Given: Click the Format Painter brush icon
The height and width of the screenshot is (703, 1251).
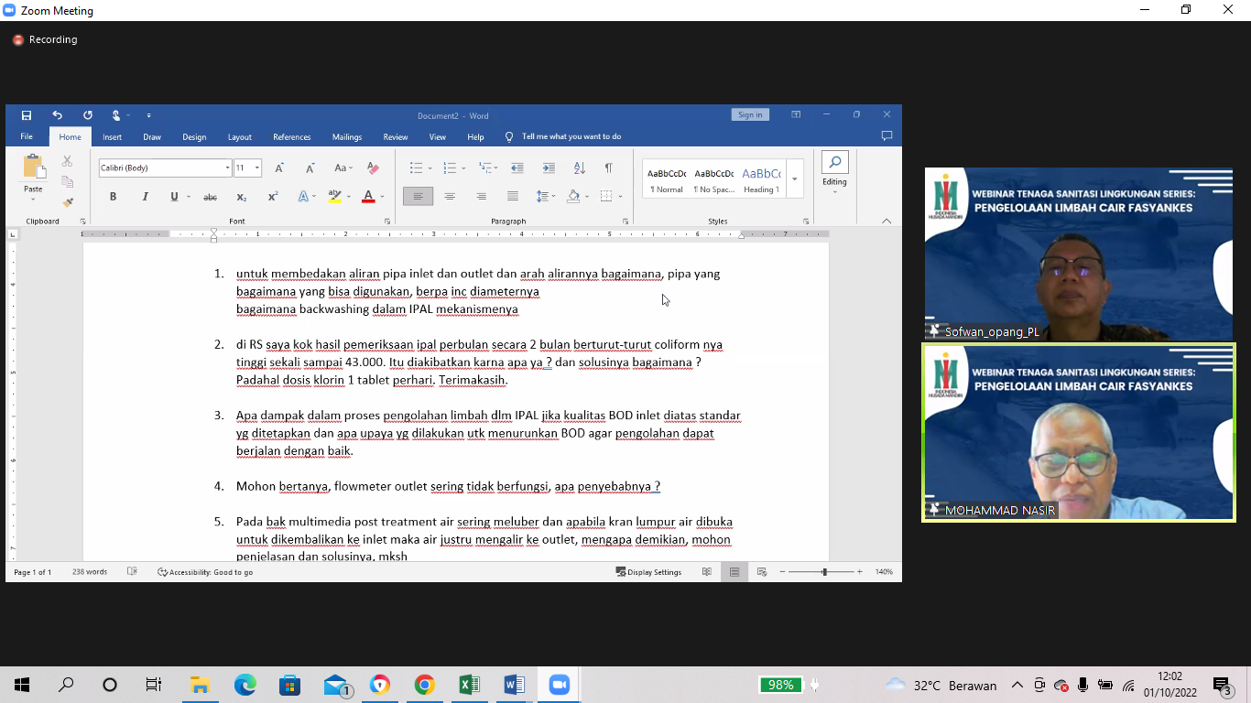Looking at the screenshot, I should point(68,202).
